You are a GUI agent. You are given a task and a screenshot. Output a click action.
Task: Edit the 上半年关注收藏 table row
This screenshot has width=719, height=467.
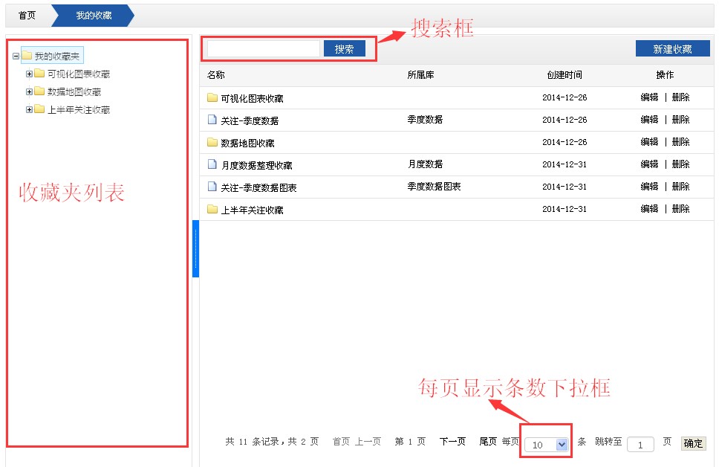click(x=649, y=208)
